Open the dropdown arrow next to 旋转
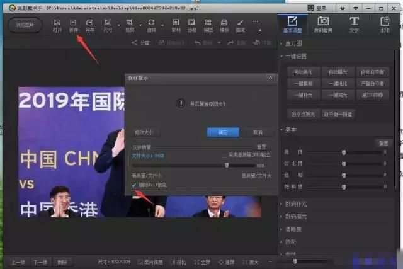This screenshot has height=269, width=403. (x=162, y=25)
